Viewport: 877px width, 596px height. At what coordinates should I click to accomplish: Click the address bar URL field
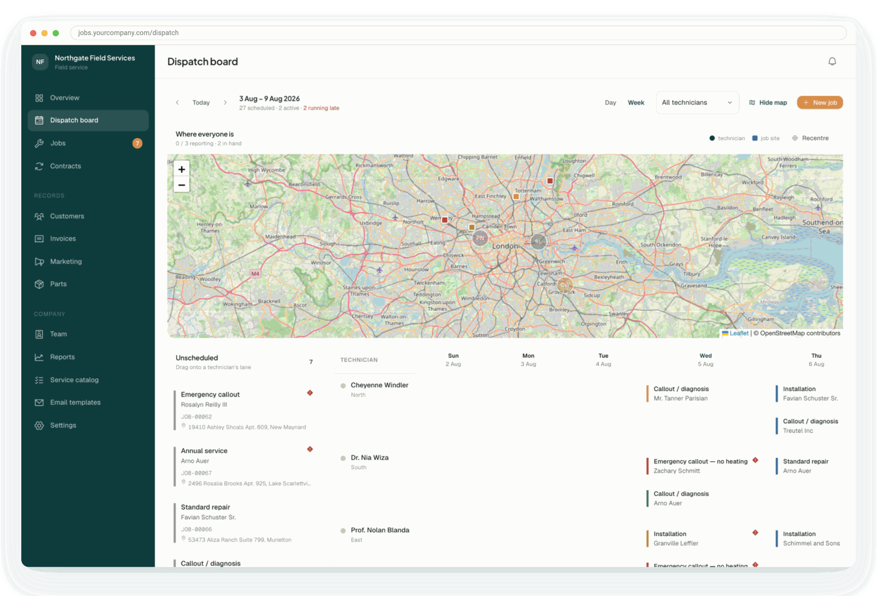pyautogui.click(x=458, y=33)
